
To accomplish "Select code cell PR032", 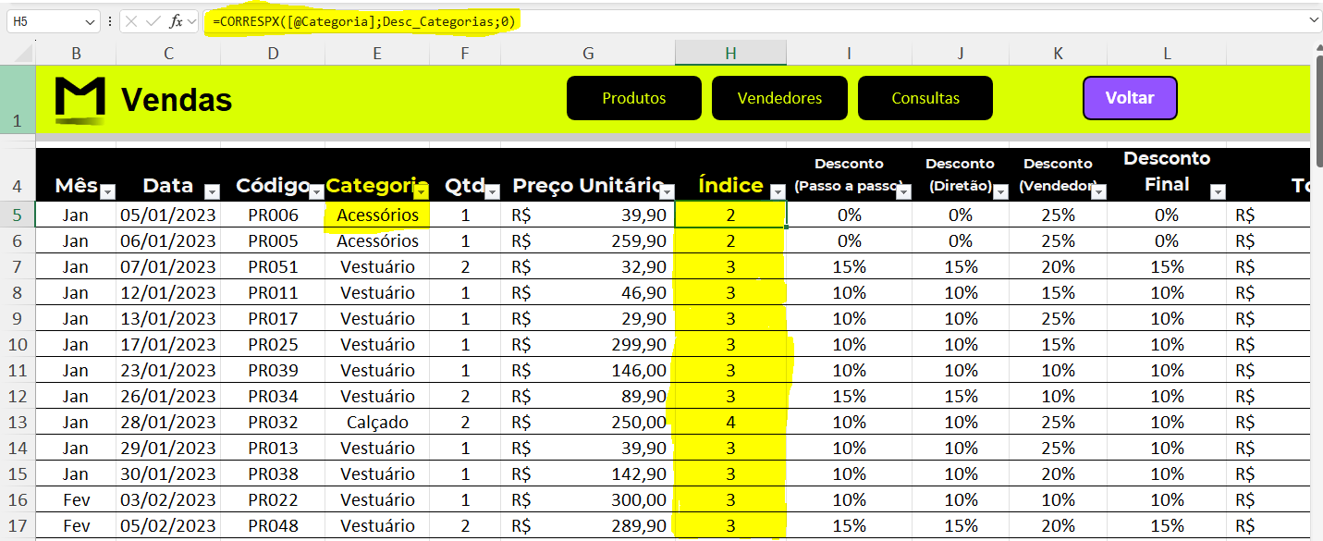I will (x=273, y=422).
